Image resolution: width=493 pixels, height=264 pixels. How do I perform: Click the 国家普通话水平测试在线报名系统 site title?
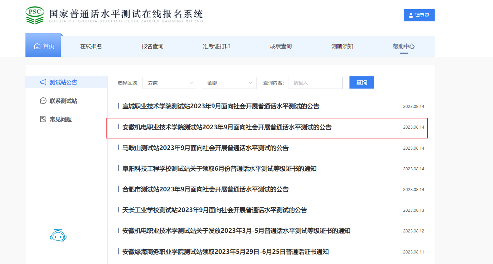(x=126, y=14)
